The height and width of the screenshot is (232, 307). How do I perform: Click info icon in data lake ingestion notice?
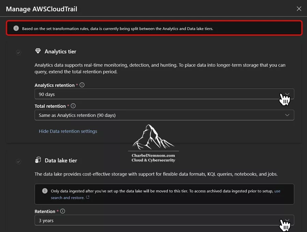click(x=45, y=191)
